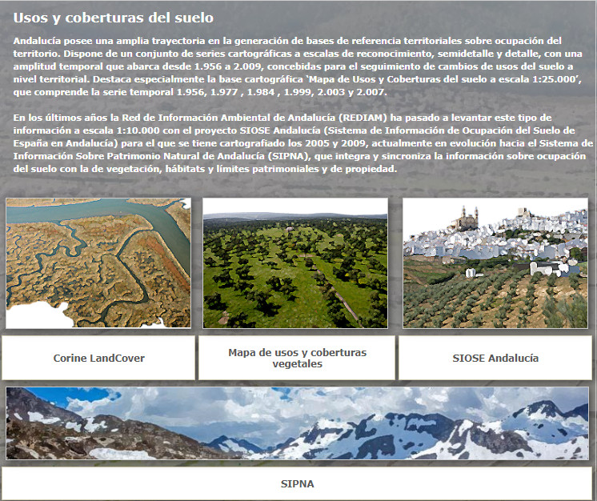This screenshot has height=501, width=597.
Task: Open the Corine LandCover button
Action: [x=98, y=358]
